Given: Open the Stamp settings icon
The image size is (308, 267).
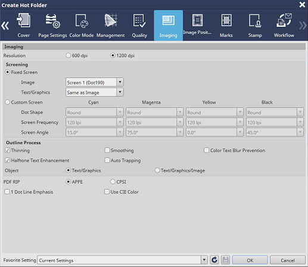Looking at the screenshot, I should coord(255,20).
